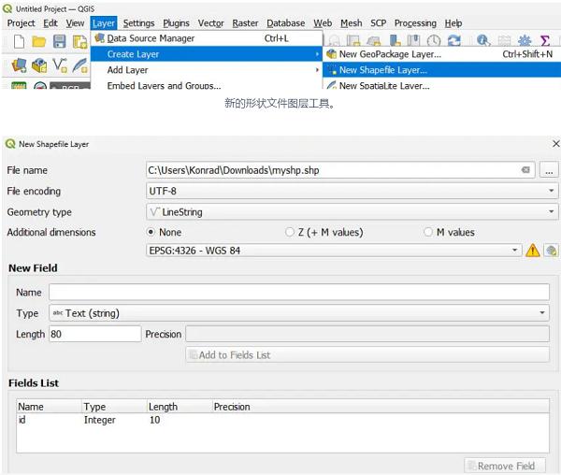Image resolution: width=561 pixels, height=475 pixels.
Task: Open the Geometry type LineString dropdown
Action: tap(352, 211)
